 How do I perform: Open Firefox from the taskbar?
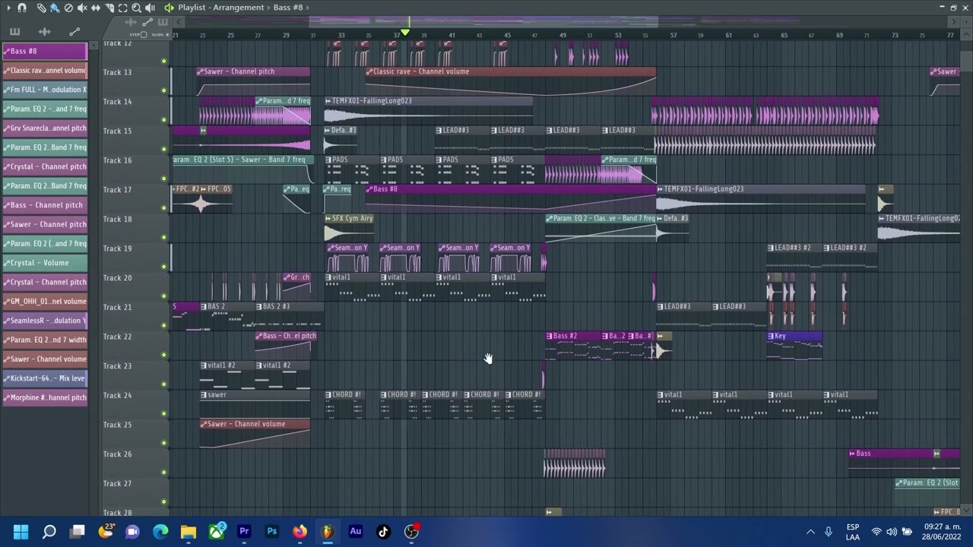[x=300, y=532]
